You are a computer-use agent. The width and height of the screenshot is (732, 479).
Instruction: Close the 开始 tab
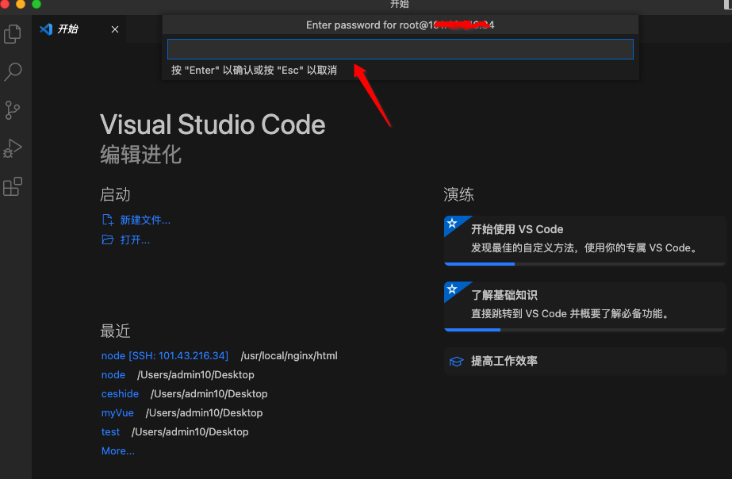[x=115, y=29]
